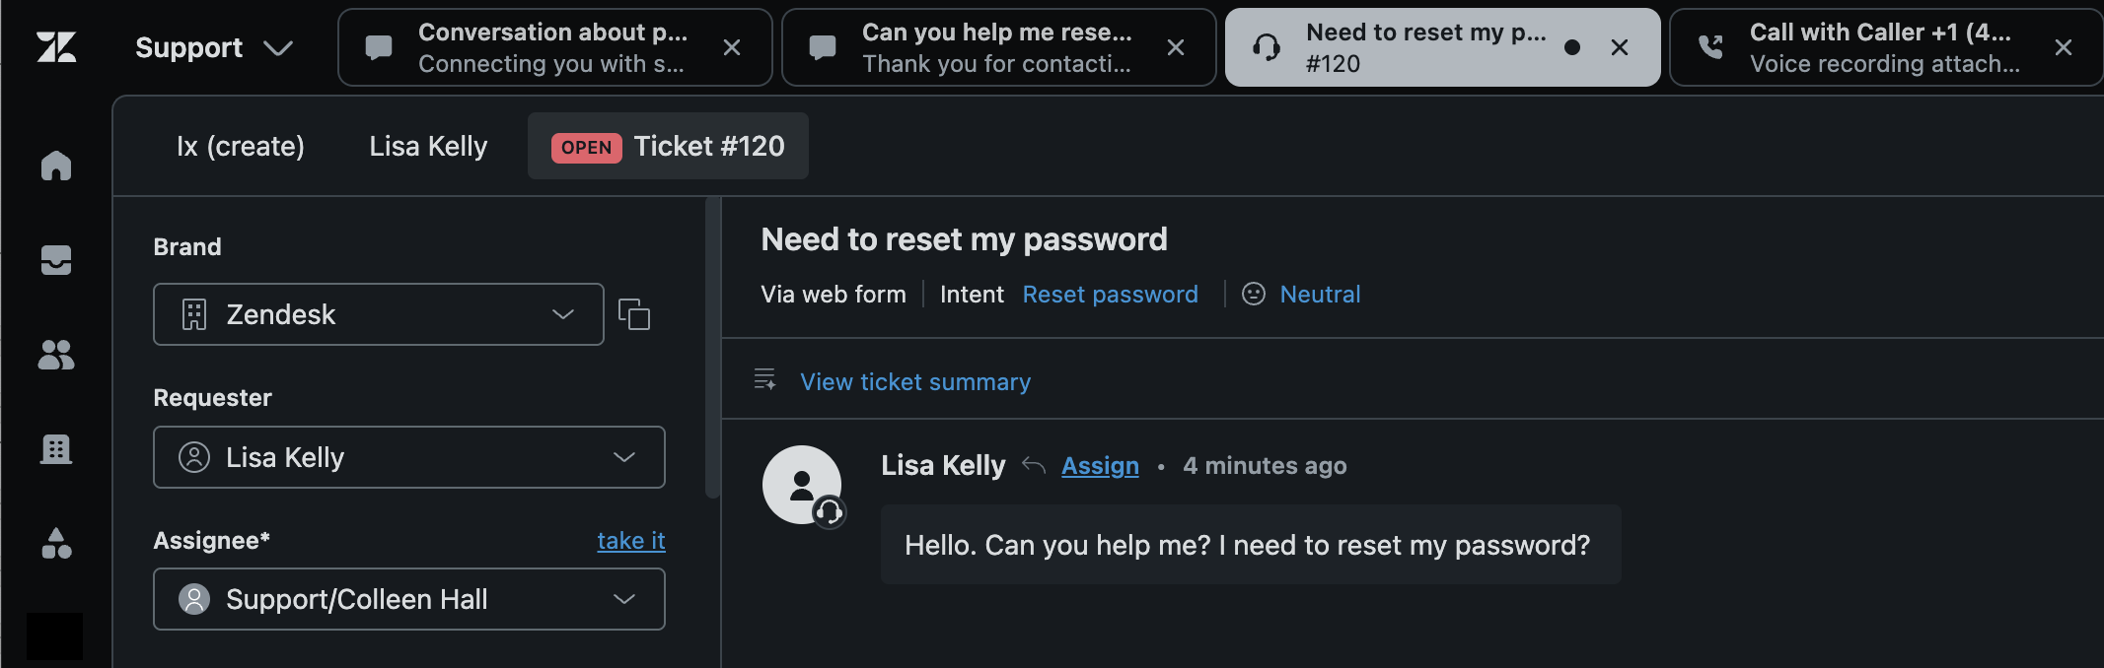The width and height of the screenshot is (2104, 668).
Task: Open the Organizations building icon
Action: click(56, 449)
